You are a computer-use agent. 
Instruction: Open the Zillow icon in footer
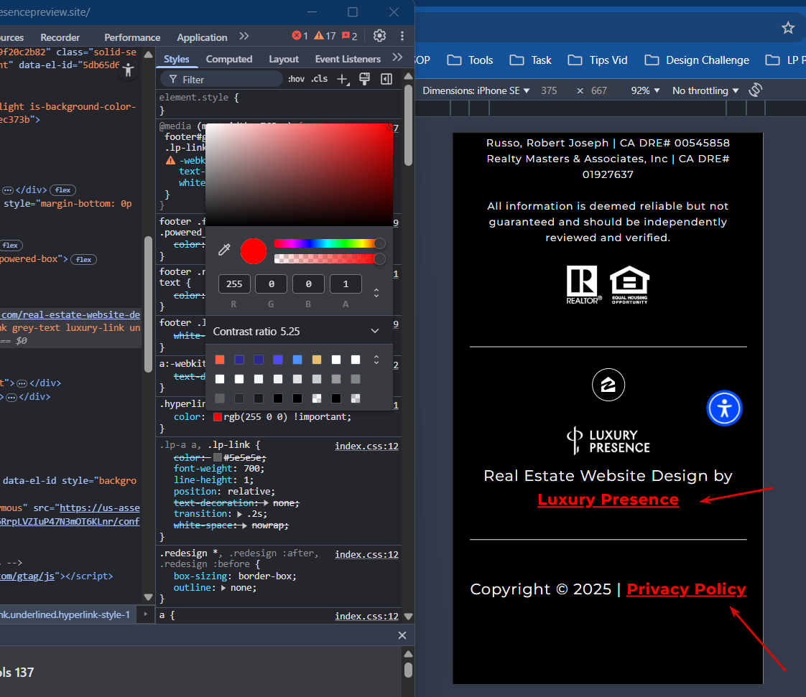point(608,385)
